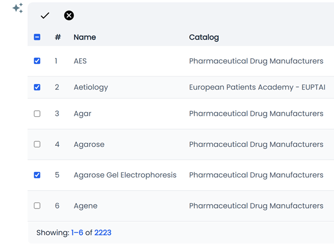The image size is (334, 248).
Task: Check the Agar row checkbox
Action: point(37,113)
